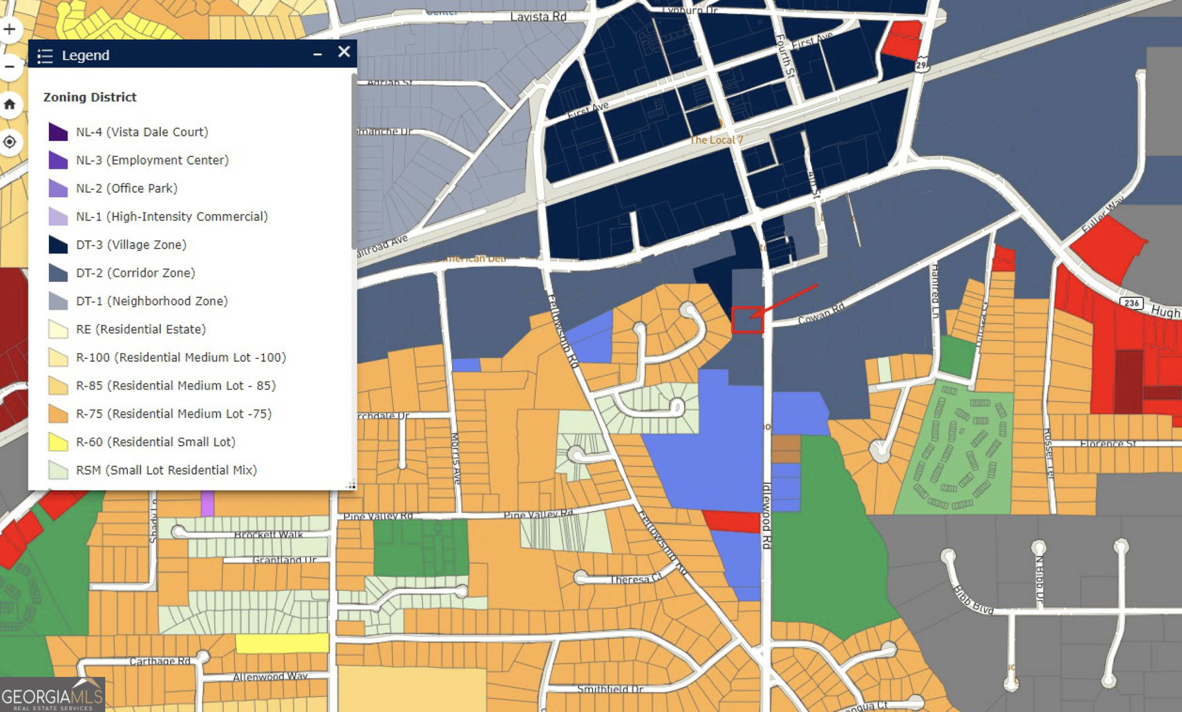Minimize the Legend panel
The image size is (1182, 712).
coord(318,54)
